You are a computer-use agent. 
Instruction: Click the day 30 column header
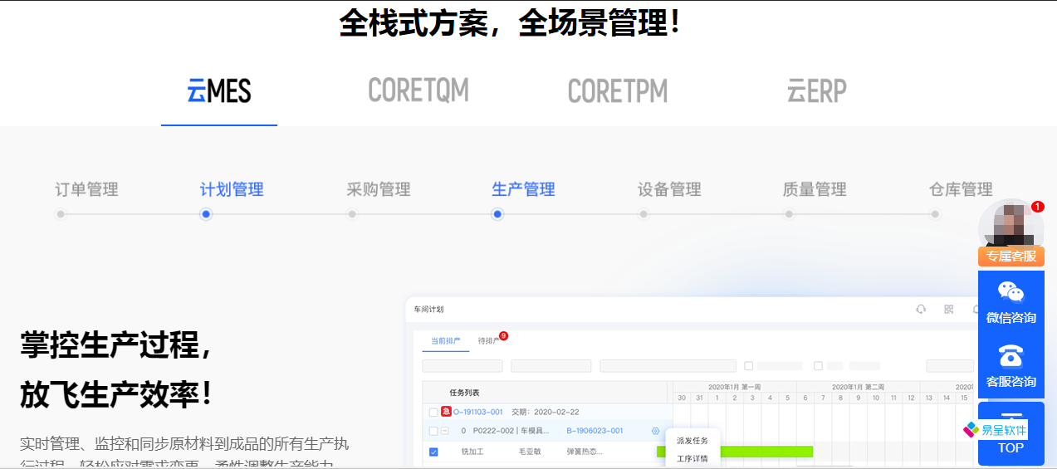pyautogui.click(x=682, y=398)
